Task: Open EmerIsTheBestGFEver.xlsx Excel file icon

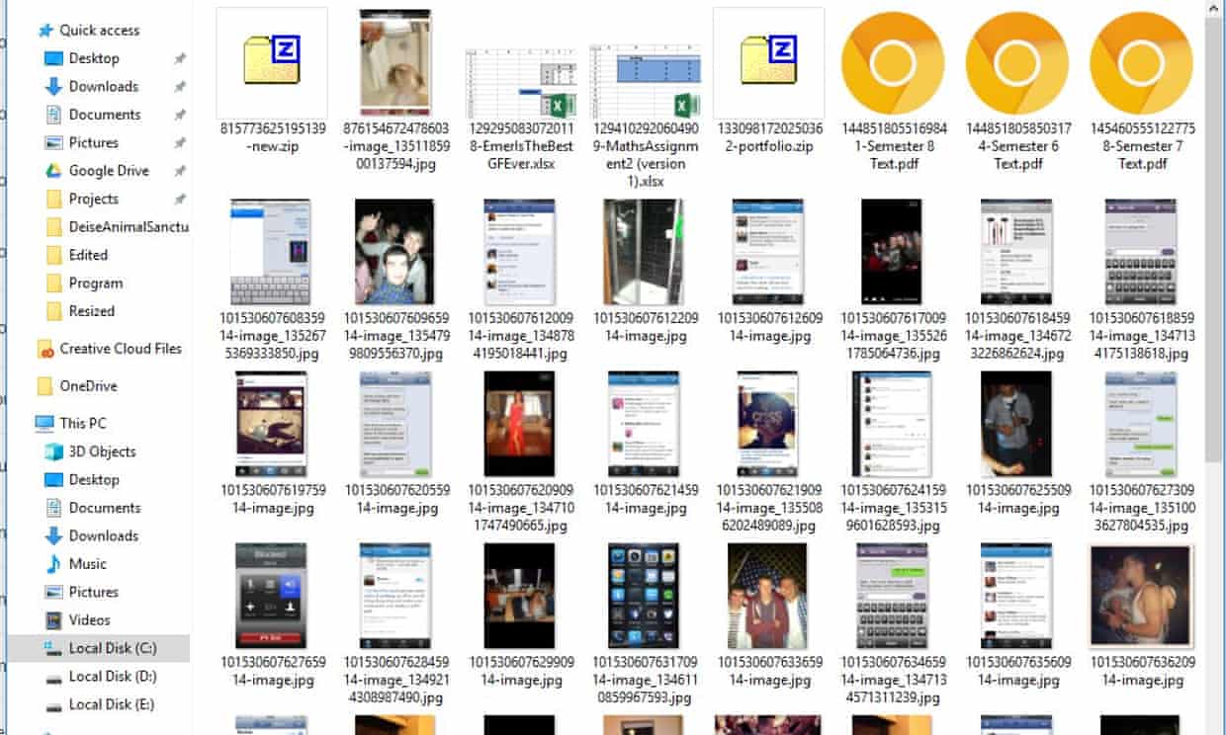Action: (x=519, y=83)
